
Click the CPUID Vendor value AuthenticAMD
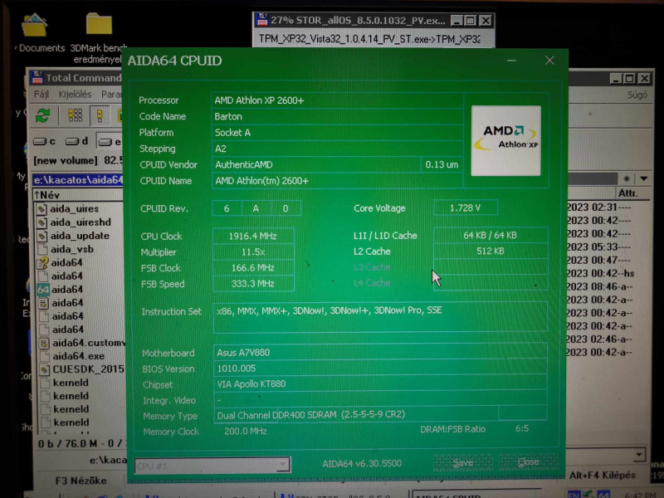316,164
